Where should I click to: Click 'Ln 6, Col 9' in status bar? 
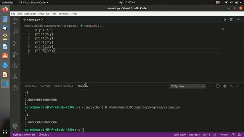pos(180,135)
